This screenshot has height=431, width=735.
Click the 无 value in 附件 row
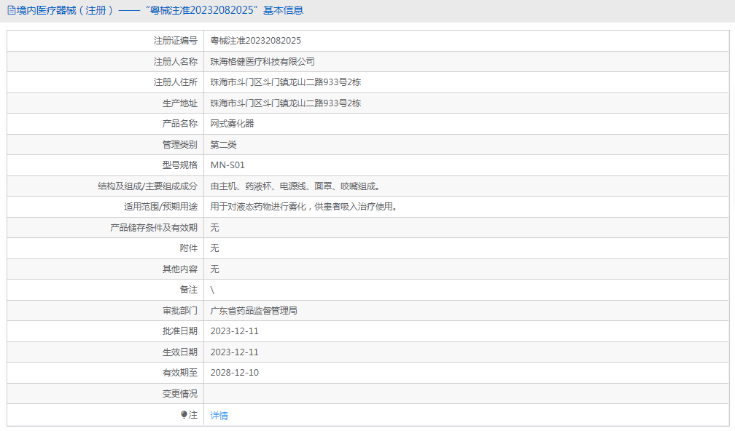tap(214, 248)
